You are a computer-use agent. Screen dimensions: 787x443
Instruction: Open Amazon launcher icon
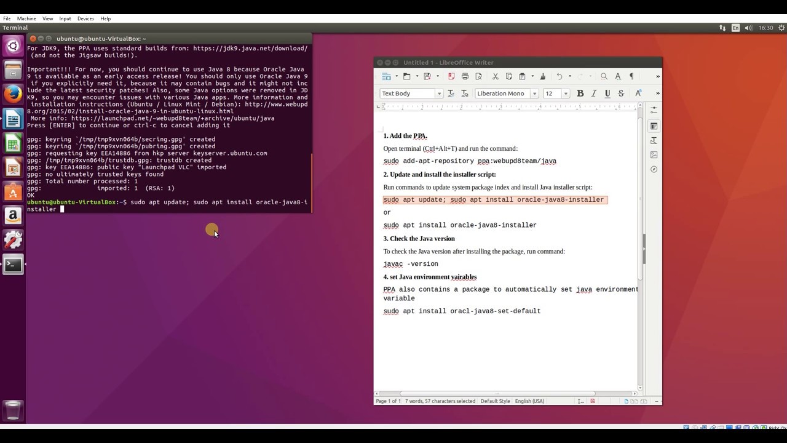[13, 216]
